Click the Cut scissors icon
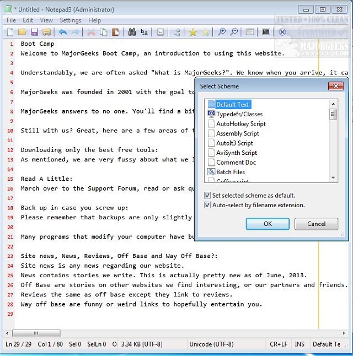Screen dimensions: 353x356 (x=91, y=33)
